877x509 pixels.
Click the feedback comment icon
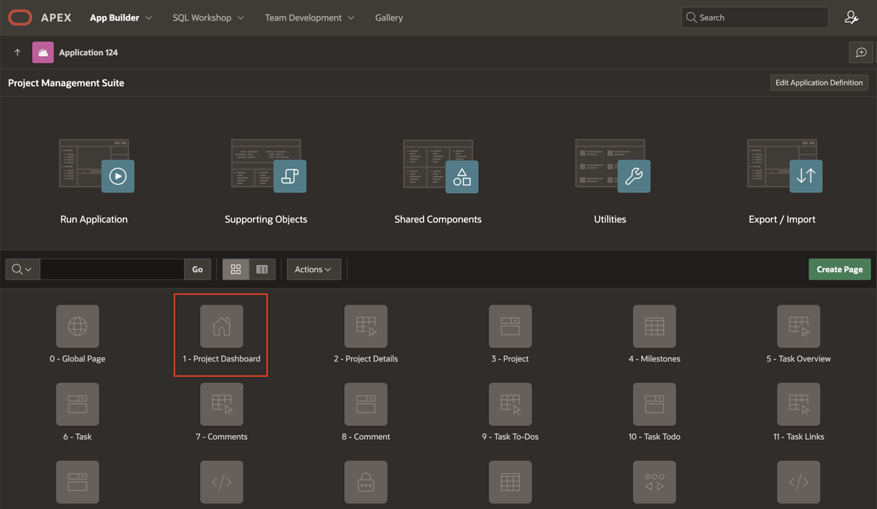click(861, 53)
